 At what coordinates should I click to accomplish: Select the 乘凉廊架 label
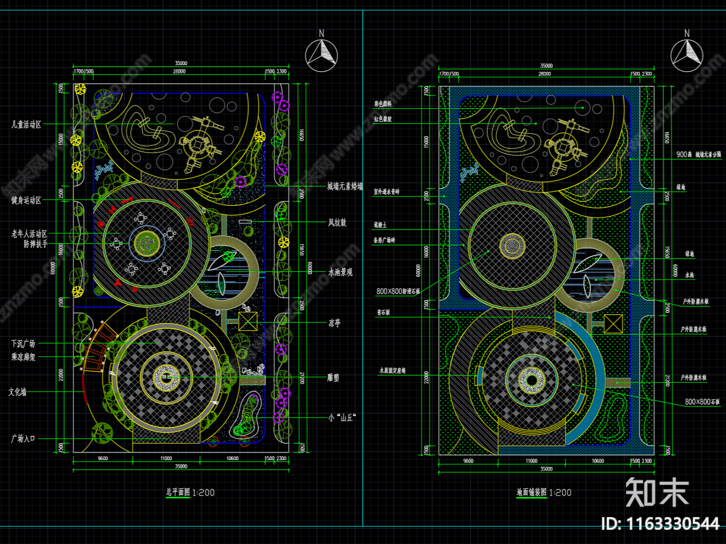pyautogui.click(x=23, y=357)
